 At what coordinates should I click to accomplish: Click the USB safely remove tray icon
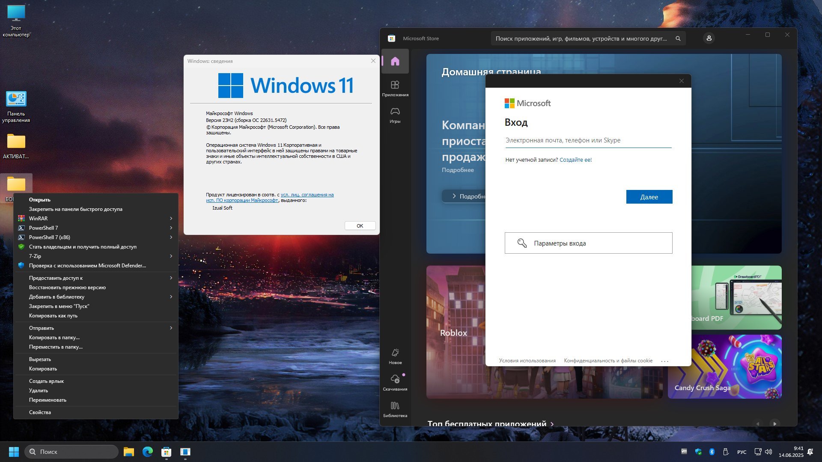[726, 452]
